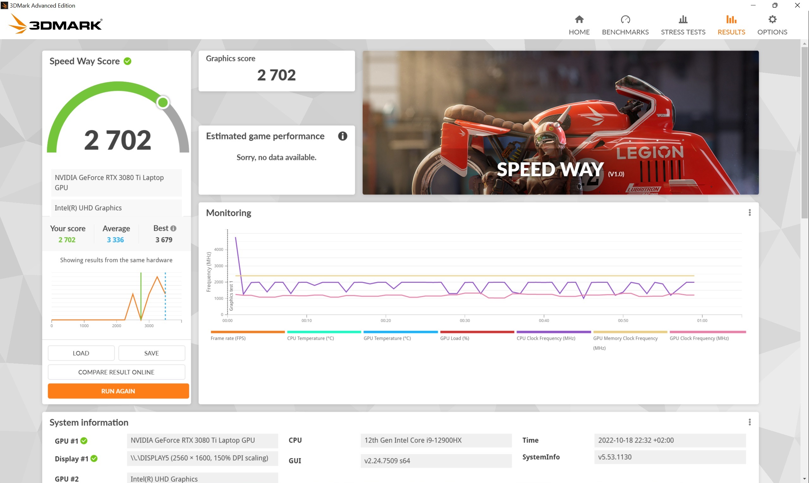Click the 00:30 time marker on graph axis

(465, 321)
